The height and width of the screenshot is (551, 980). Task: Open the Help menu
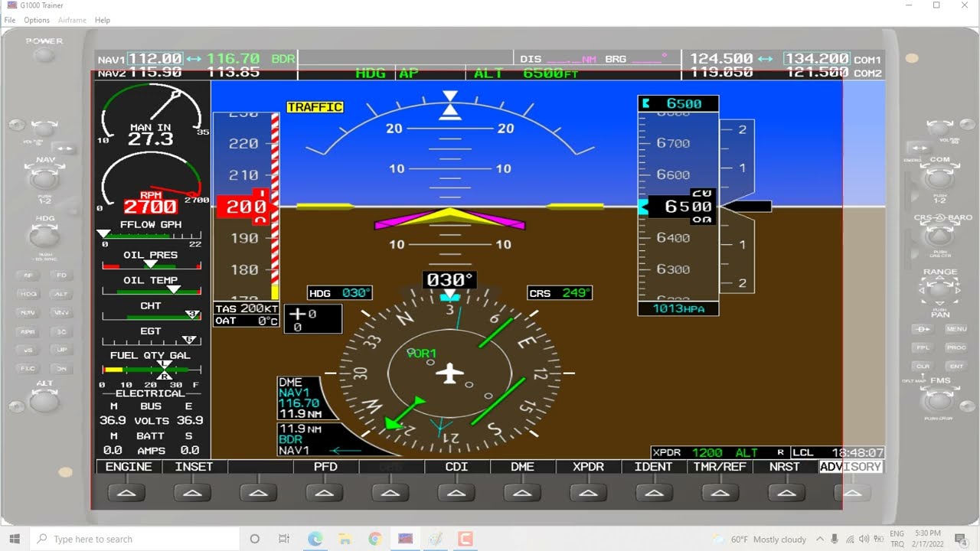(103, 20)
